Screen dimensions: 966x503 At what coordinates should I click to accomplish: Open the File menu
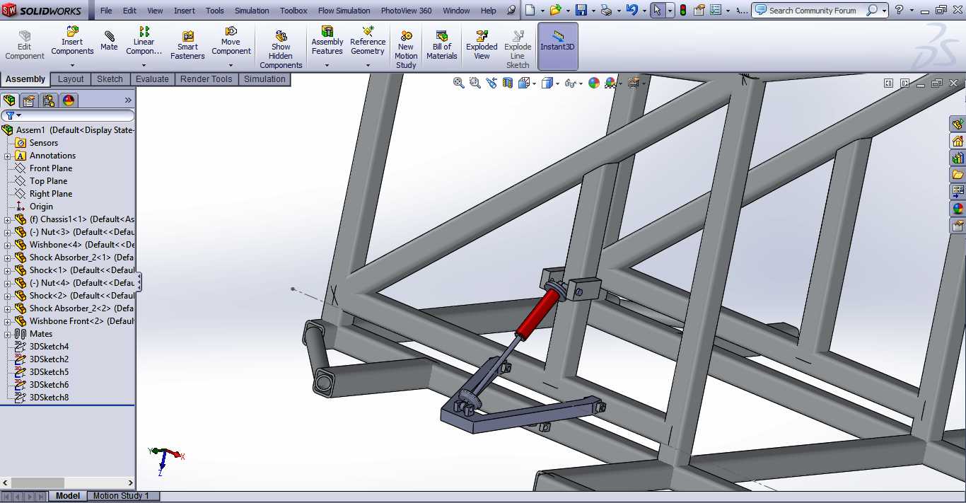coord(106,11)
